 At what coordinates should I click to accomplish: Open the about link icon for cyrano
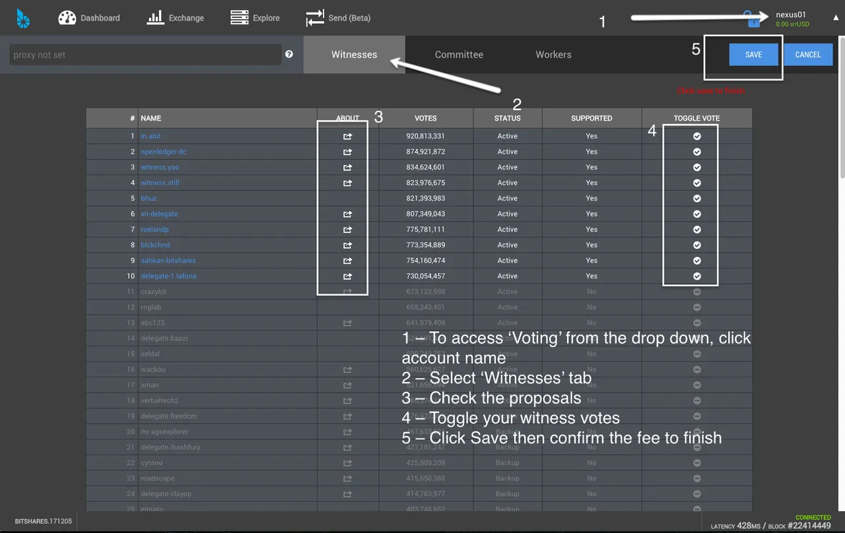coord(348,463)
